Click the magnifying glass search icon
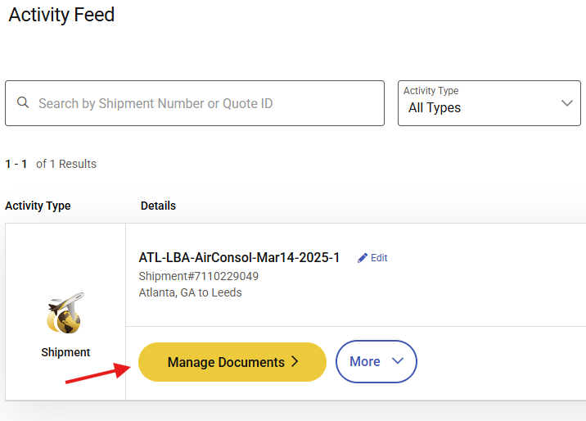The image size is (586, 421). (x=23, y=103)
